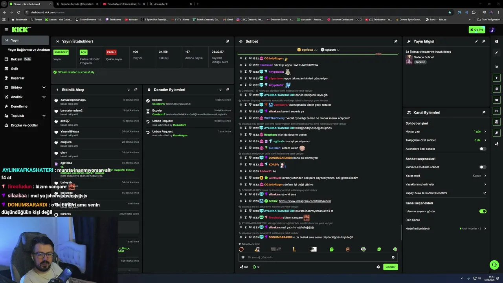Open Denetleme in sidebar
Viewport: 503px width, 283px height.
pyautogui.click(x=25, y=107)
